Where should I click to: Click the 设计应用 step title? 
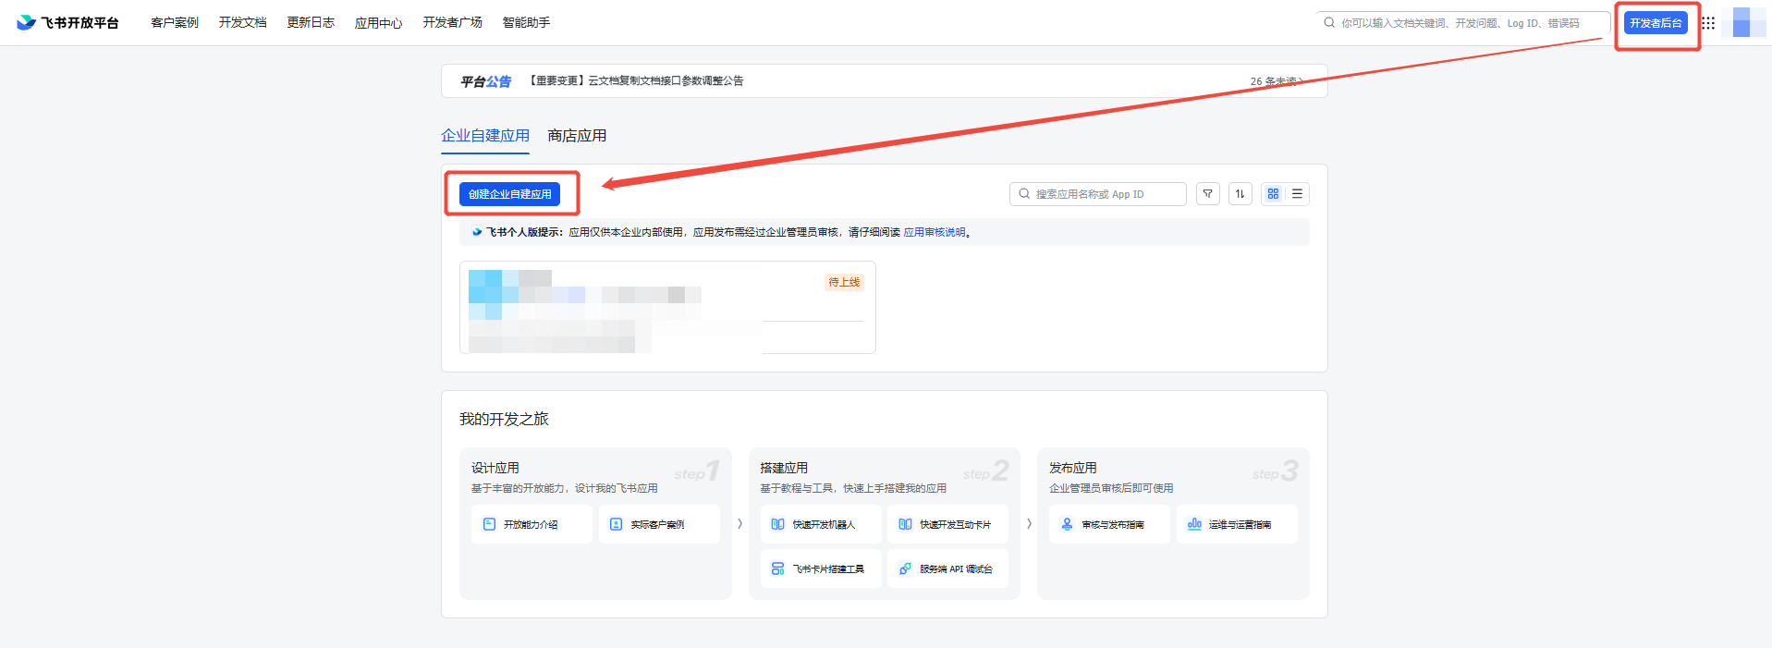pos(495,468)
